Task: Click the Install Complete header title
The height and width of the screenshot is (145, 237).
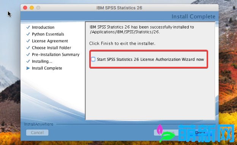Action: coord(193,16)
